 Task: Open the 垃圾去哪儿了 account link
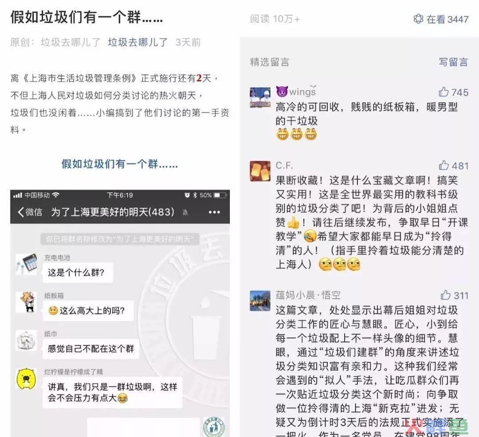click(138, 42)
